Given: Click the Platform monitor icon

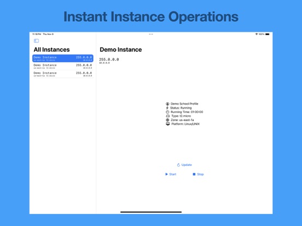Looking at the screenshot, I should 168,124.
